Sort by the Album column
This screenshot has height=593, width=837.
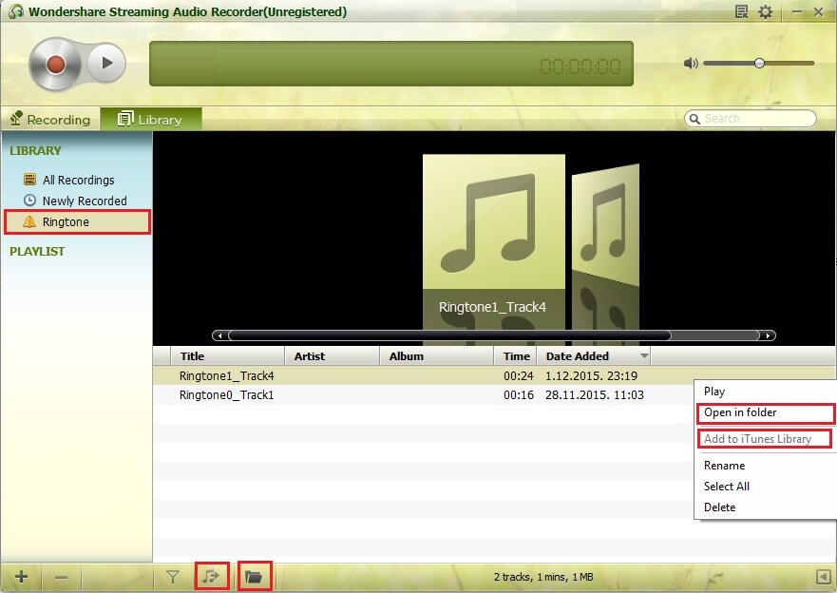(x=436, y=356)
